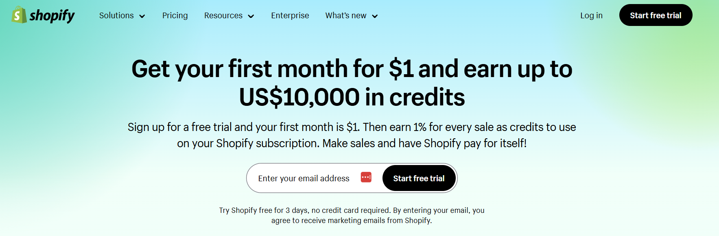Go to the Pricing page

[175, 15]
